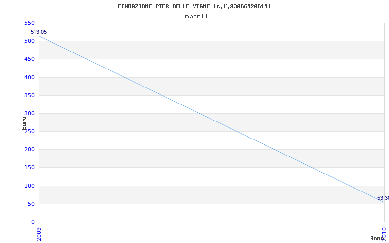The width and height of the screenshot is (389, 243).
Task: Click the 2010 x-axis label
Action: pyautogui.click(x=385, y=232)
